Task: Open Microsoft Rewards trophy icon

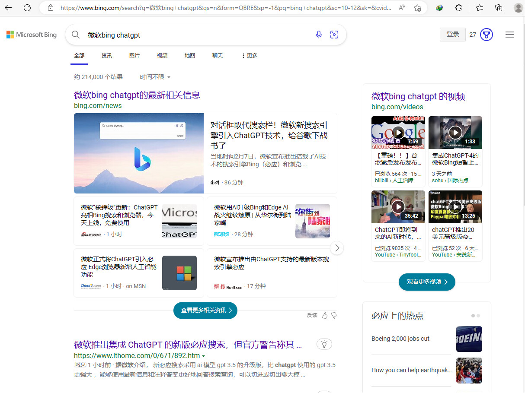Action: tap(487, 35)
